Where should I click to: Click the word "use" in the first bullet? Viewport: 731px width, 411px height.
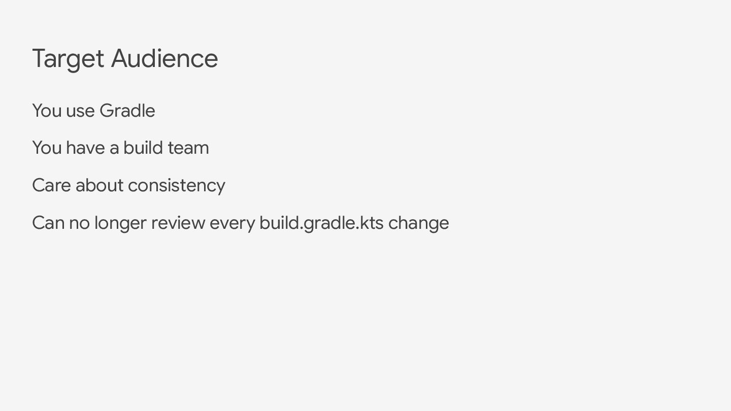[x=80, y=112]
